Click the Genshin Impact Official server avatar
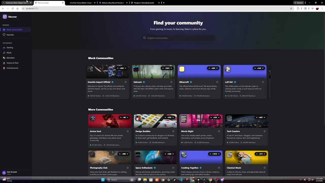This screenshot has height=183, width=325. tap(90, 69)
